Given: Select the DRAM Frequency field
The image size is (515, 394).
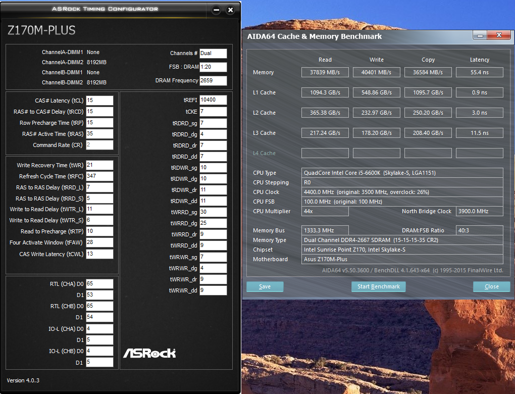Looking at the screenshot, I should coord(213,81).
